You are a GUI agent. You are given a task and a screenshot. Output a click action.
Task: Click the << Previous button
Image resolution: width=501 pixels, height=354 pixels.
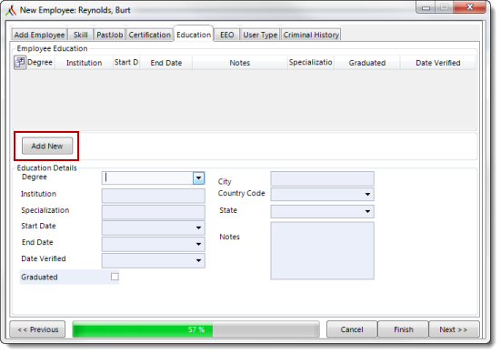tap(37, 329)
